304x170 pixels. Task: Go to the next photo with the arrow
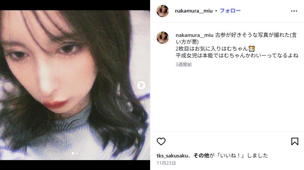(141, 85)
